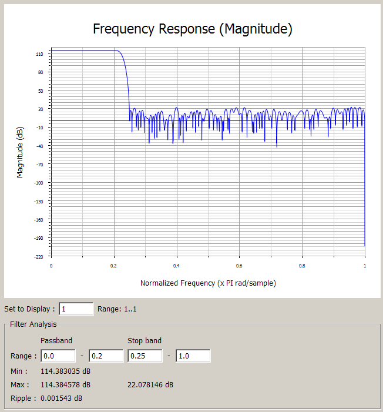Select the Passband Min value 114.383035 dB
Image resolution: width=383 pixels, height=412 pixels.
(65, 371)
